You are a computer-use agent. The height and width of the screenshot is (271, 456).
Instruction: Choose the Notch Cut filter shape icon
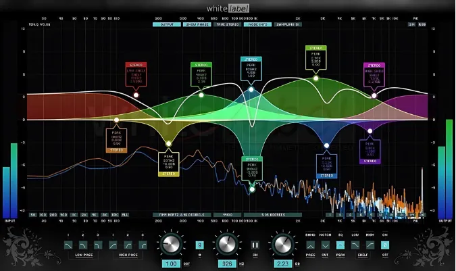(325, 245)
